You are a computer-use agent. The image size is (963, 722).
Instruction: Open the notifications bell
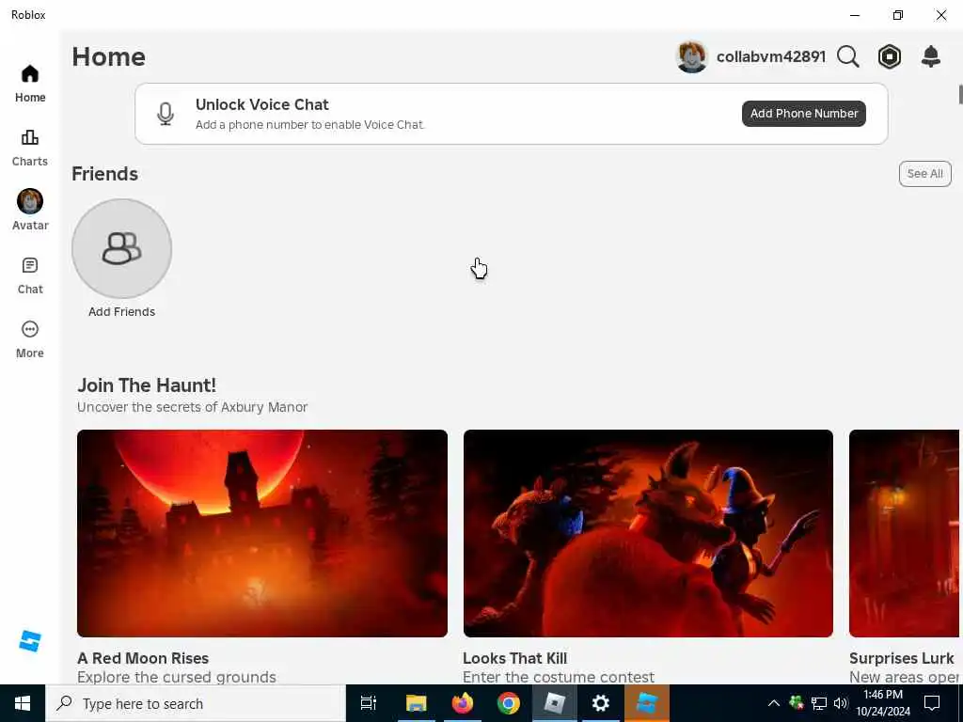931,57
